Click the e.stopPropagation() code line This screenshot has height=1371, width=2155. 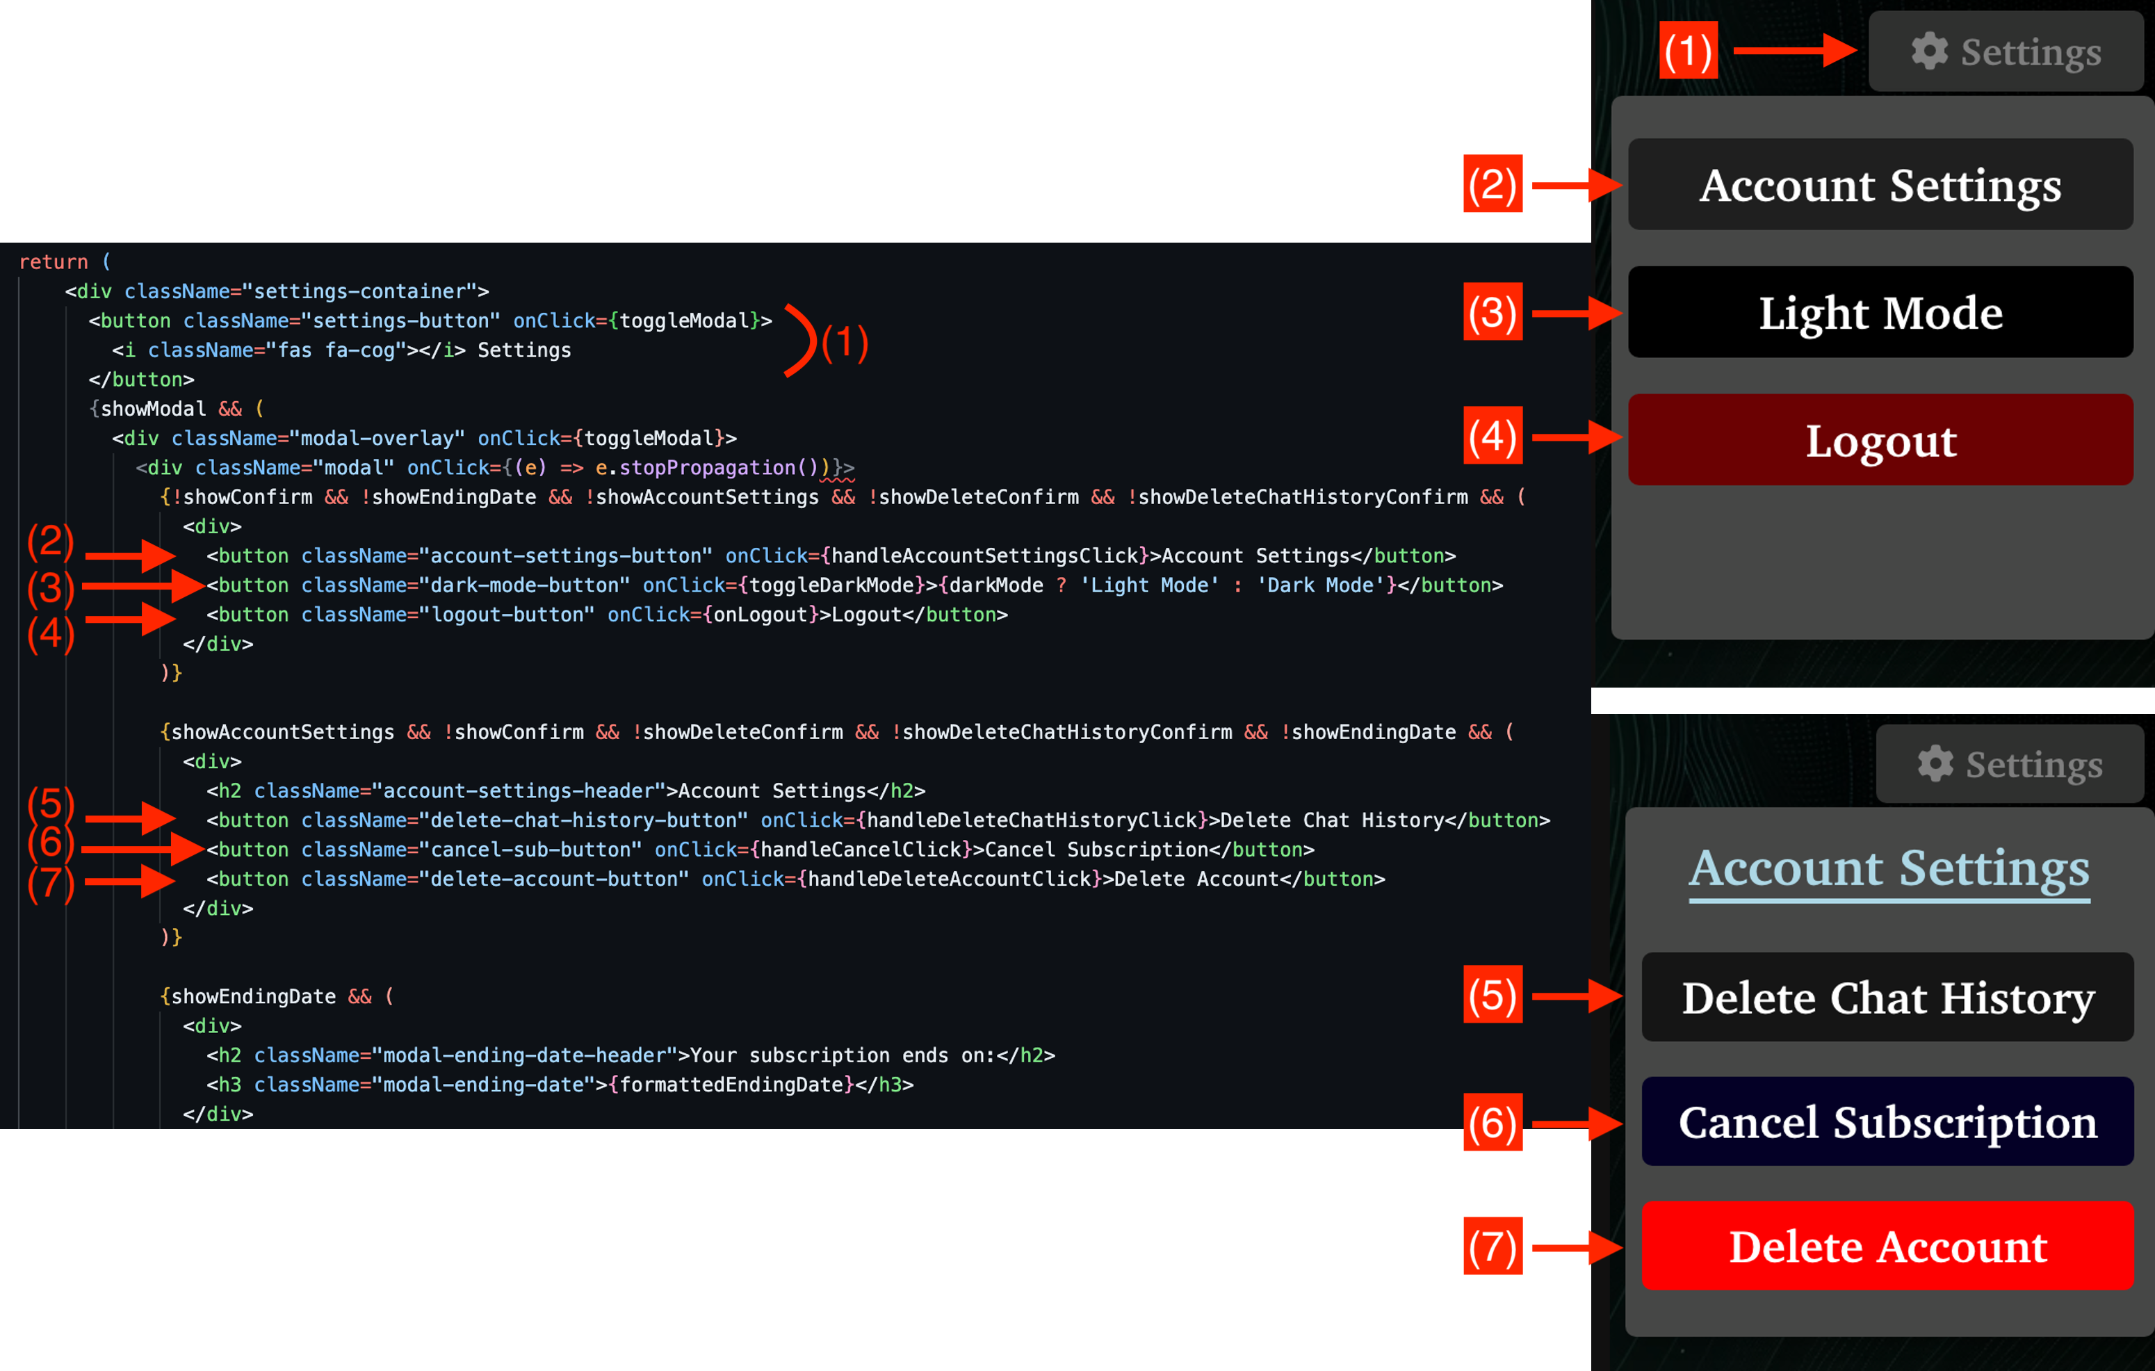[495, 467]
